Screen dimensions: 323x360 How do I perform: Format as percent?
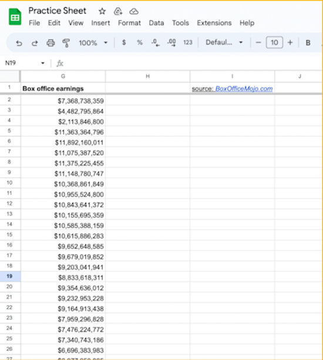(x=140, y=42)
